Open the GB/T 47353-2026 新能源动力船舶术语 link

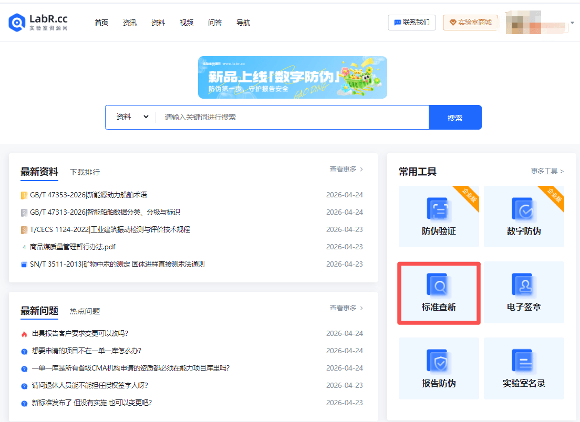coord(88,195)
